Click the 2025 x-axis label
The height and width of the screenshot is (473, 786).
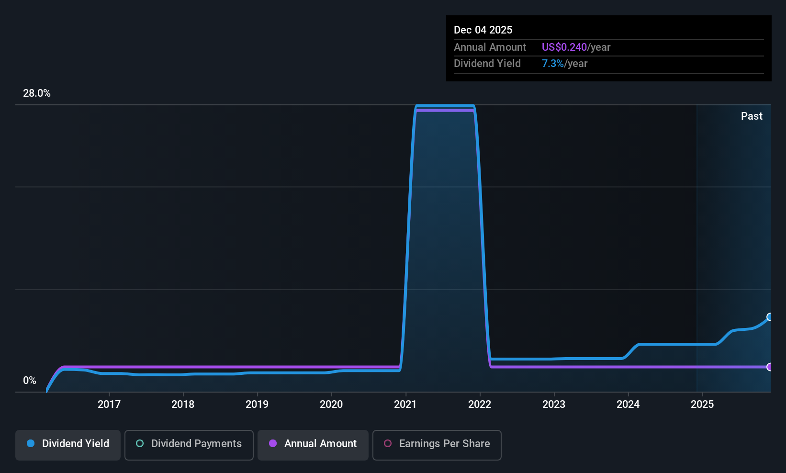point(702,405)
